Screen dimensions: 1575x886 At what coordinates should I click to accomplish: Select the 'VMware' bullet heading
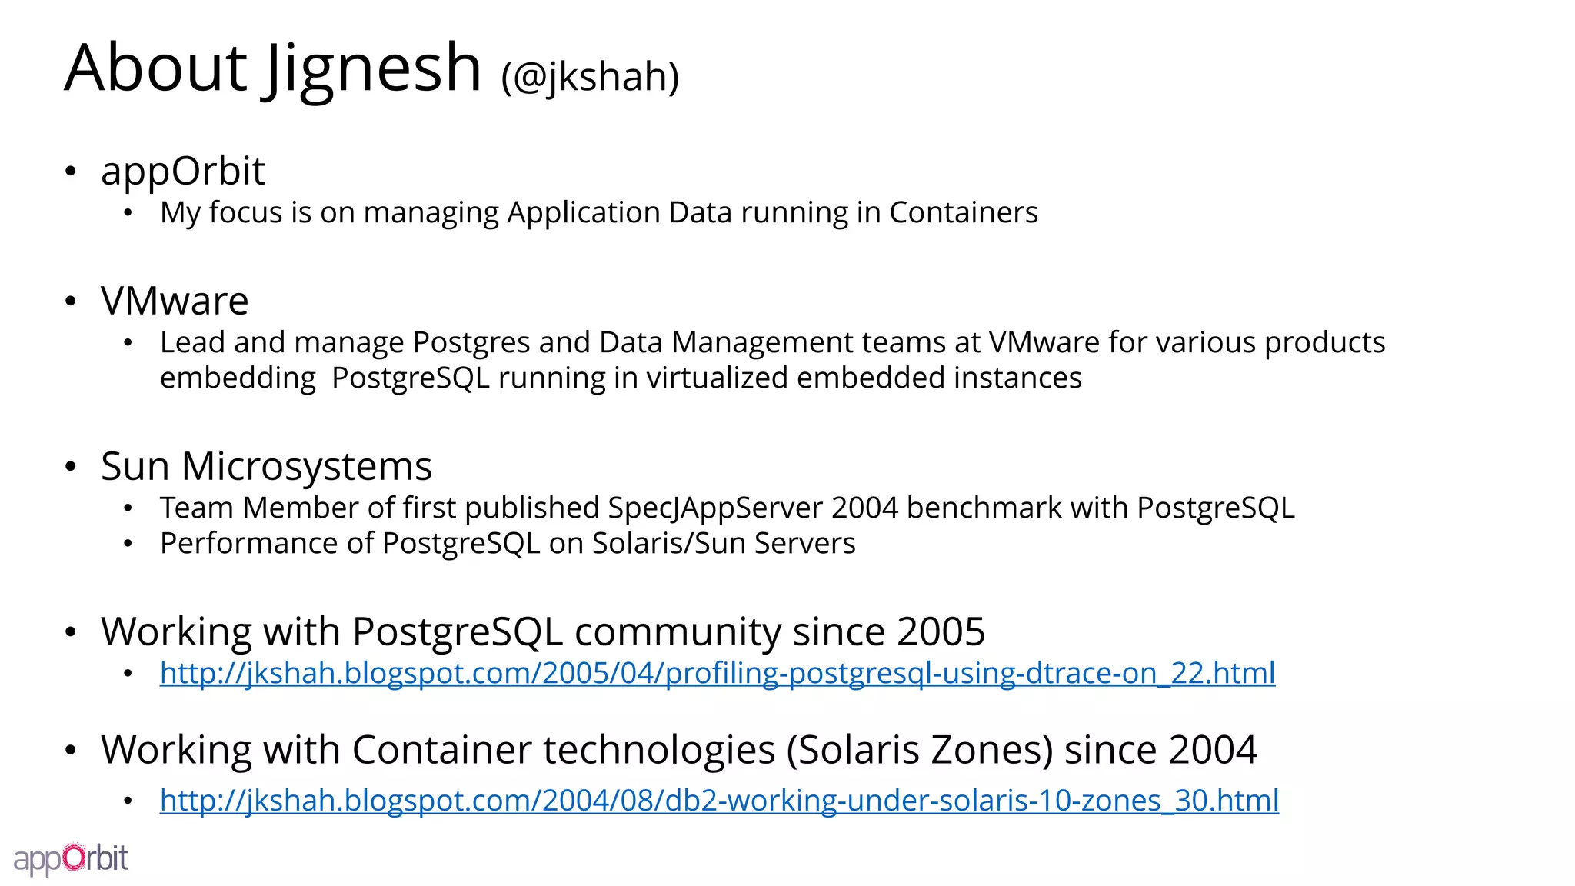coord(175,301)
